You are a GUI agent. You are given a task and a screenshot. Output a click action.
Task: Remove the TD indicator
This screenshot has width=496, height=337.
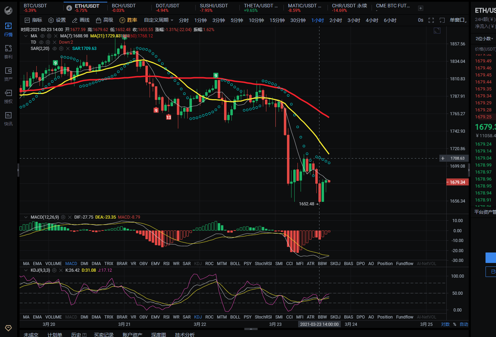(55, 42)
